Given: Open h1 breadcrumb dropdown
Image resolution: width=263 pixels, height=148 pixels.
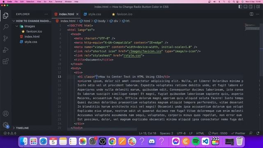Looking at the screenshot, I should point(126,21).
